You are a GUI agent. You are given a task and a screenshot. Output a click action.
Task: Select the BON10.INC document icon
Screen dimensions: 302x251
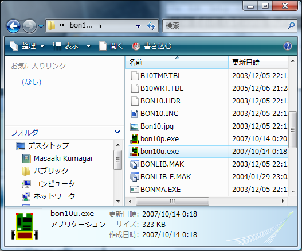[x=135, y=114]
